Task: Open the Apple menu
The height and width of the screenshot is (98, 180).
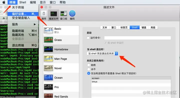Action: (x=4, y=2)
